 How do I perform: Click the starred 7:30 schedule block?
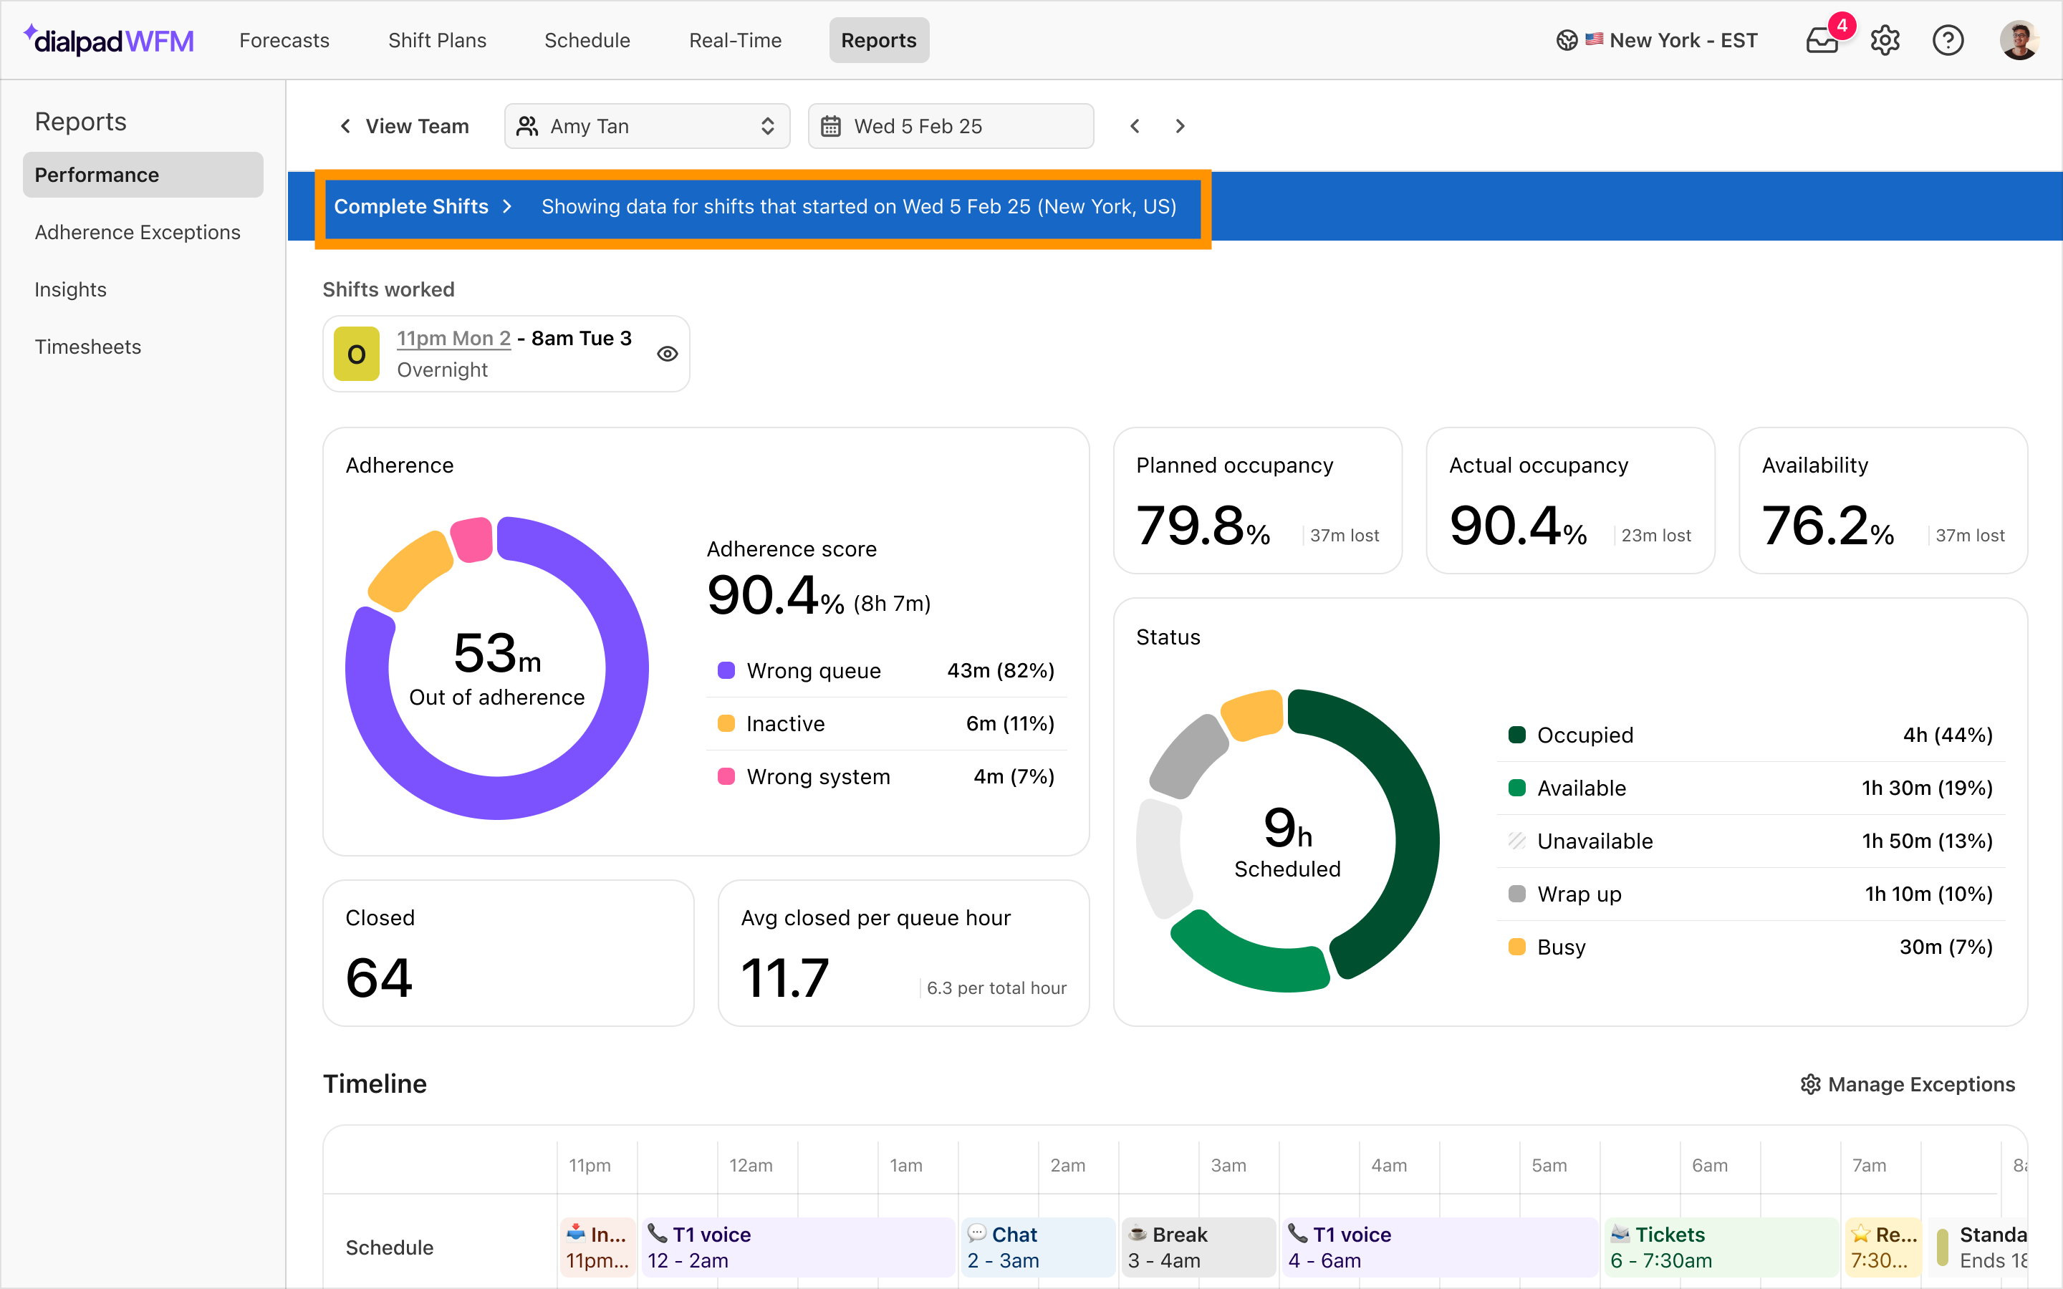pyautogui.click(x=1883, y=1247)
